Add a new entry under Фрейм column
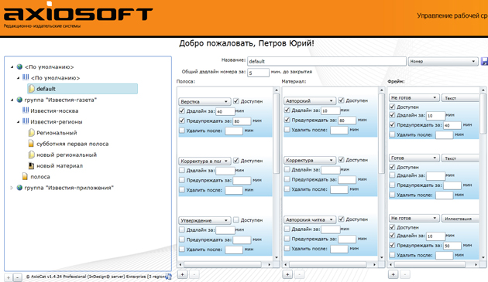This screenshot has width=488, height=282. [x=393, y=274]
